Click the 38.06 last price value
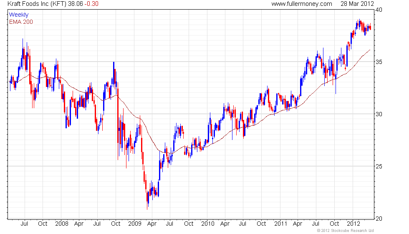This screenshot has width=409, height=234. coord(76,4)
